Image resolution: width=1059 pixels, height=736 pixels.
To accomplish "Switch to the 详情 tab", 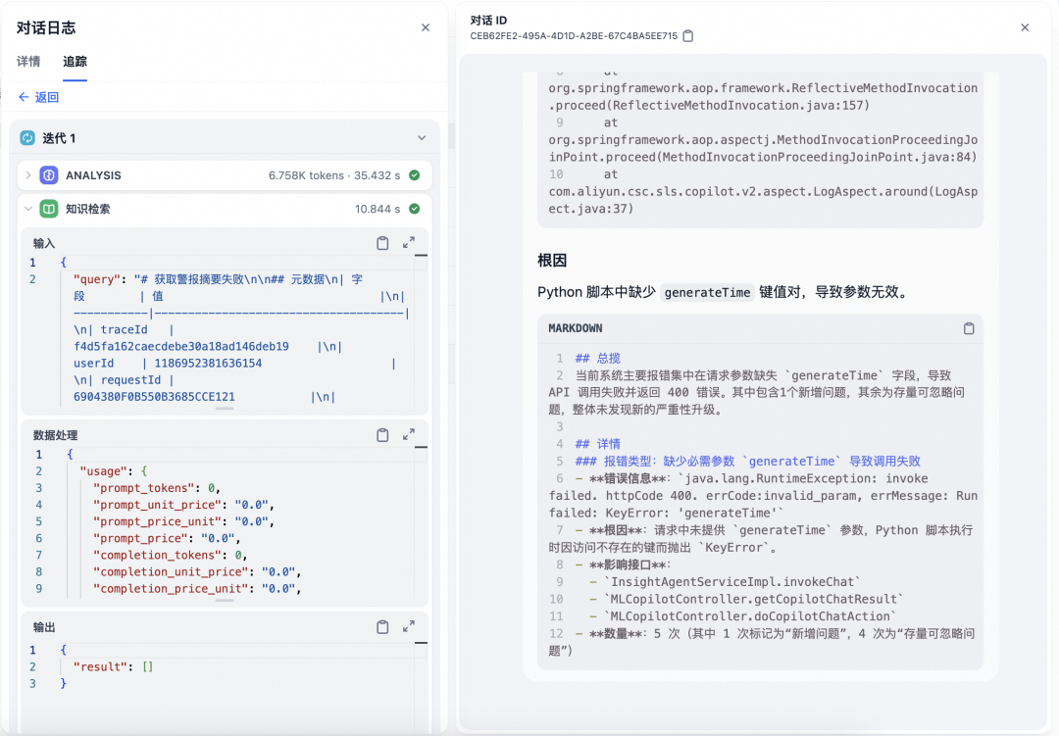I will coord(28,62).
